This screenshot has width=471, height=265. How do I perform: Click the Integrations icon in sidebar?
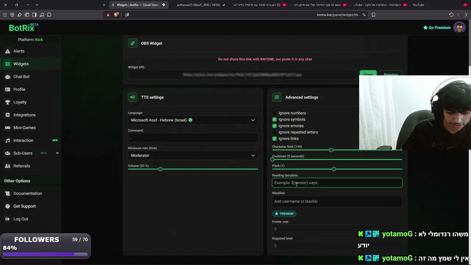click(x=7, y=115)
